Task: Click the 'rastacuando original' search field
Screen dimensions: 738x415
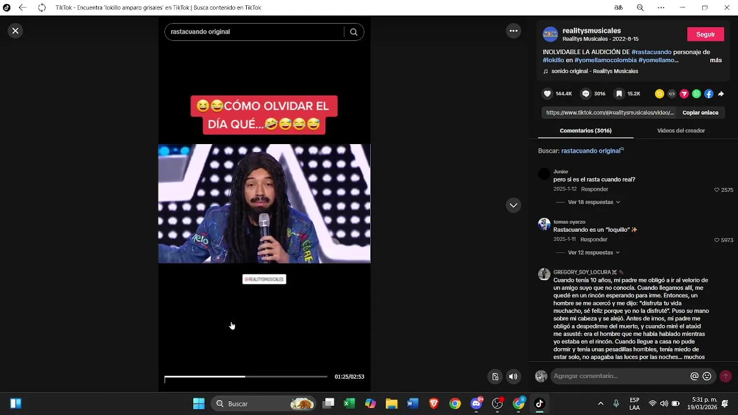Action: [254, 32]
